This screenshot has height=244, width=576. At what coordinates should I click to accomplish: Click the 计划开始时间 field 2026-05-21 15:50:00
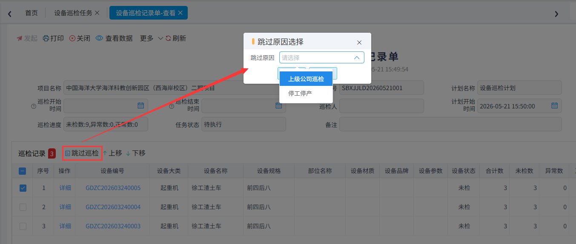tap(519, 106)
